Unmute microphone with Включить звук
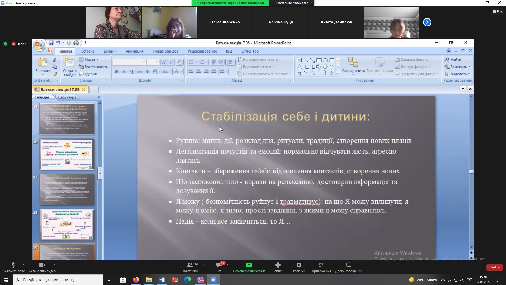This screenshot has height=285, width=506. tap(13, 265)
